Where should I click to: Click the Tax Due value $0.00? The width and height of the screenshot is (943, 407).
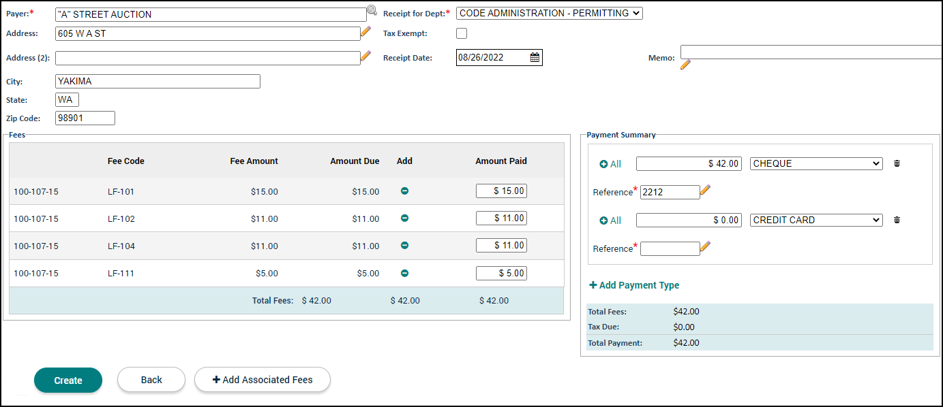pyautogui.click(x=684, y=327)
